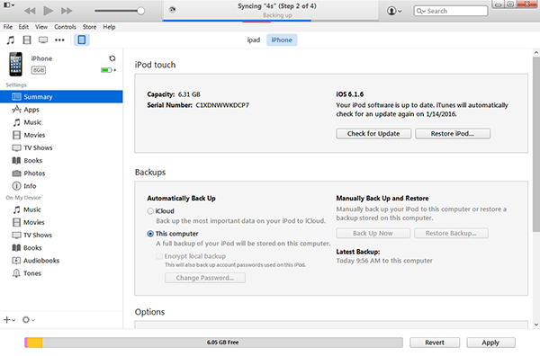Open the Movies library icon in toolbar
The height and width of the screenshot is (356, 540).
27,40
